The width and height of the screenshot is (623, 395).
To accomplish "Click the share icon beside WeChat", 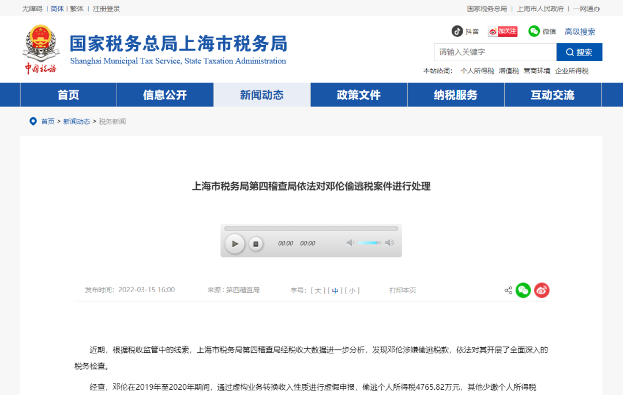I will tap(508, 290).
